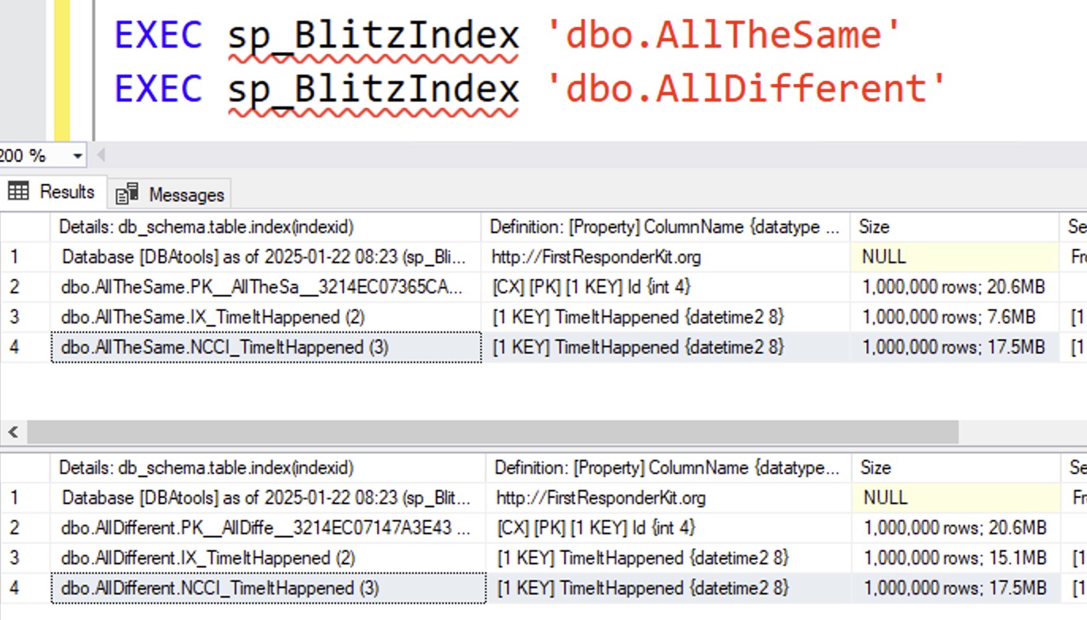Open the 200 % zoom level dropdown
Viewport: 1087px width, 620px height.
78,156
